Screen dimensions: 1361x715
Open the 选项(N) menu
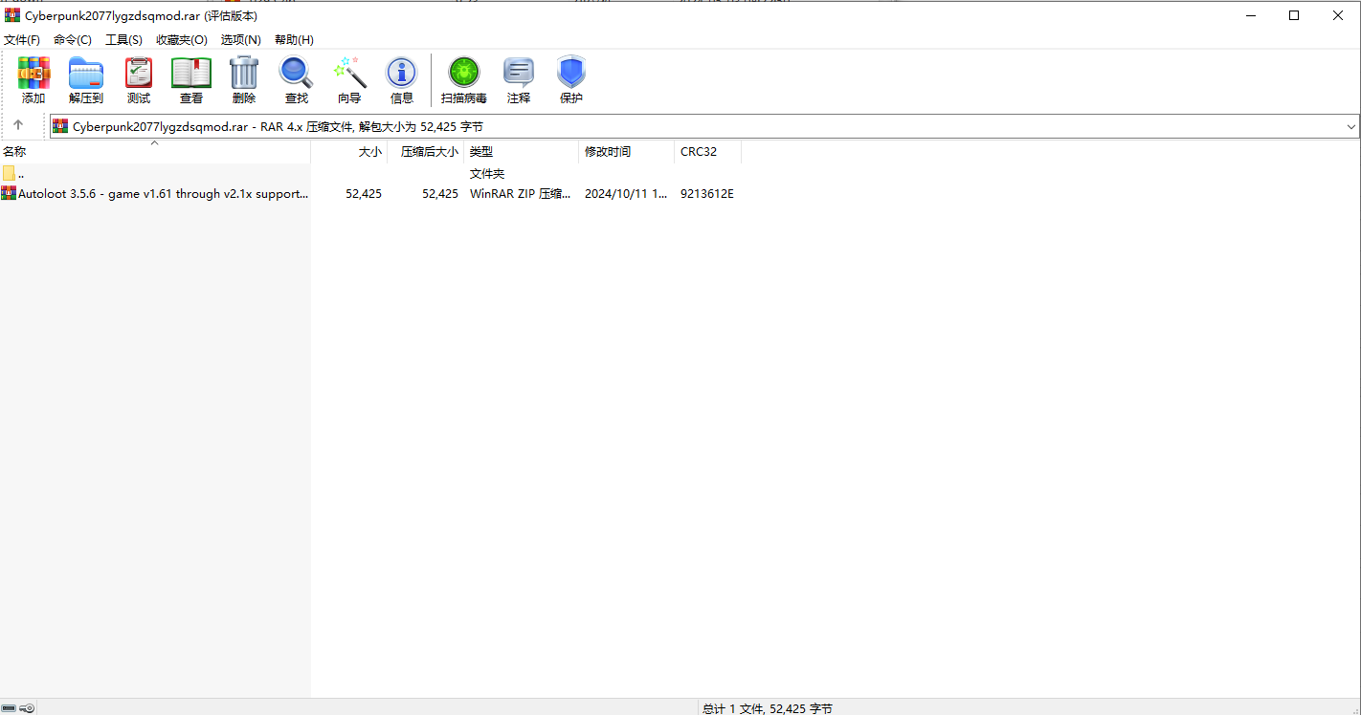coord(241,39)
